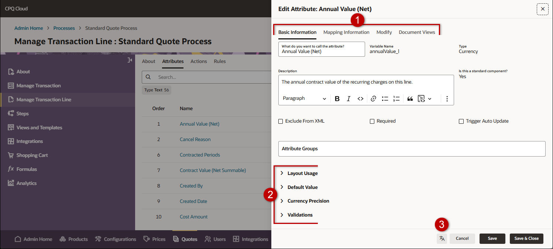Click the Save & Close button
This screenshot has height=249, width=553.
point(526,239)
